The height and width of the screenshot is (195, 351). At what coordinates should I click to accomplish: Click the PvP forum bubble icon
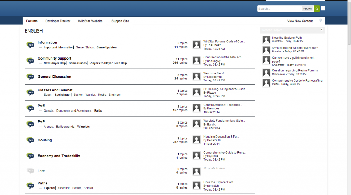31,124
